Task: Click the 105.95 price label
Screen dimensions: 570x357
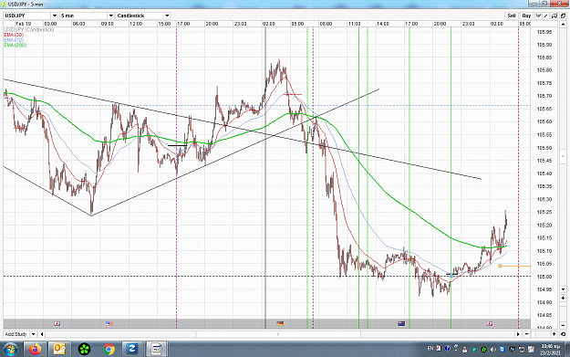Action: tap(544, 32)
